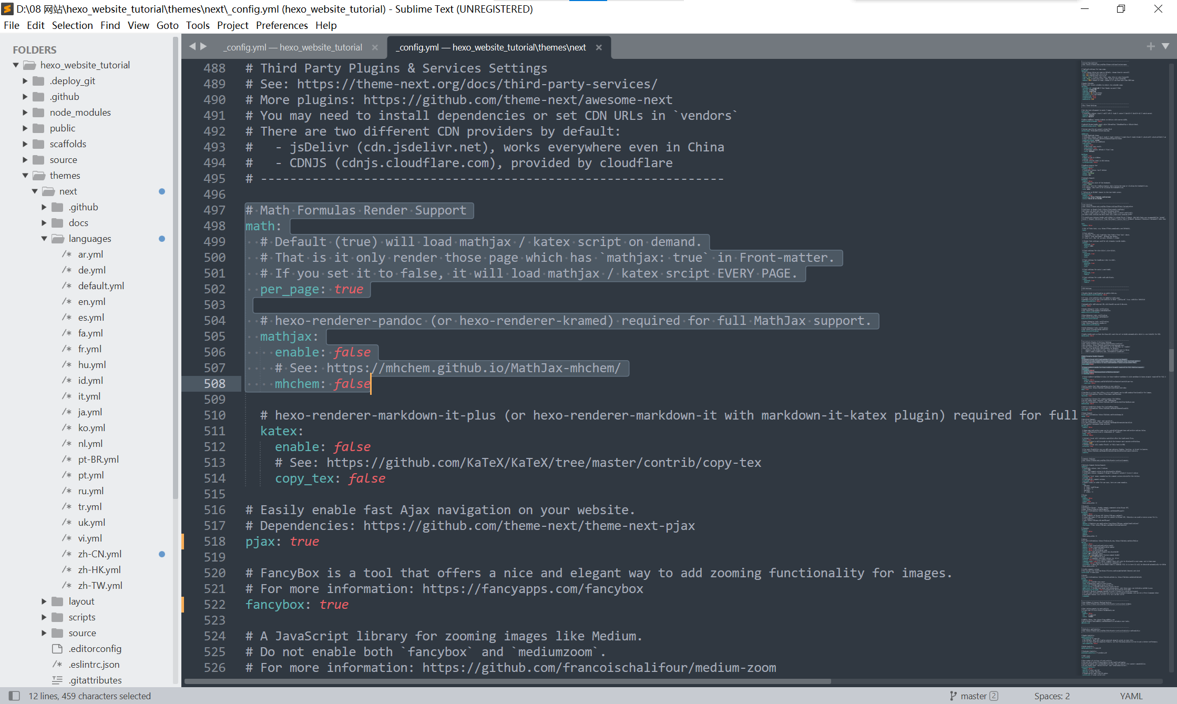
Task: Collapse the themes folder
Action: pos(25,175)
